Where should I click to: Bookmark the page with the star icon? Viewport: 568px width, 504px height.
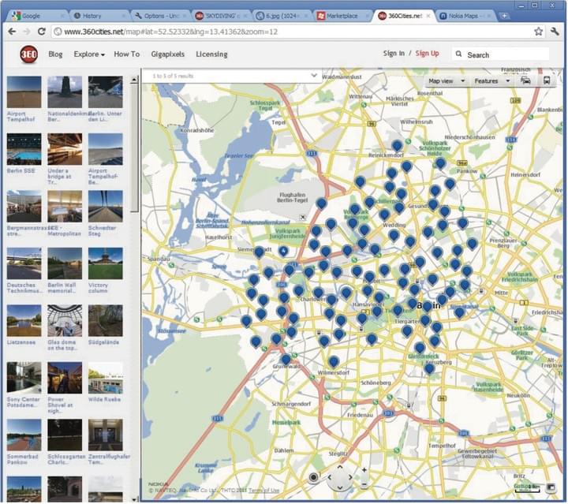[538, 32]
